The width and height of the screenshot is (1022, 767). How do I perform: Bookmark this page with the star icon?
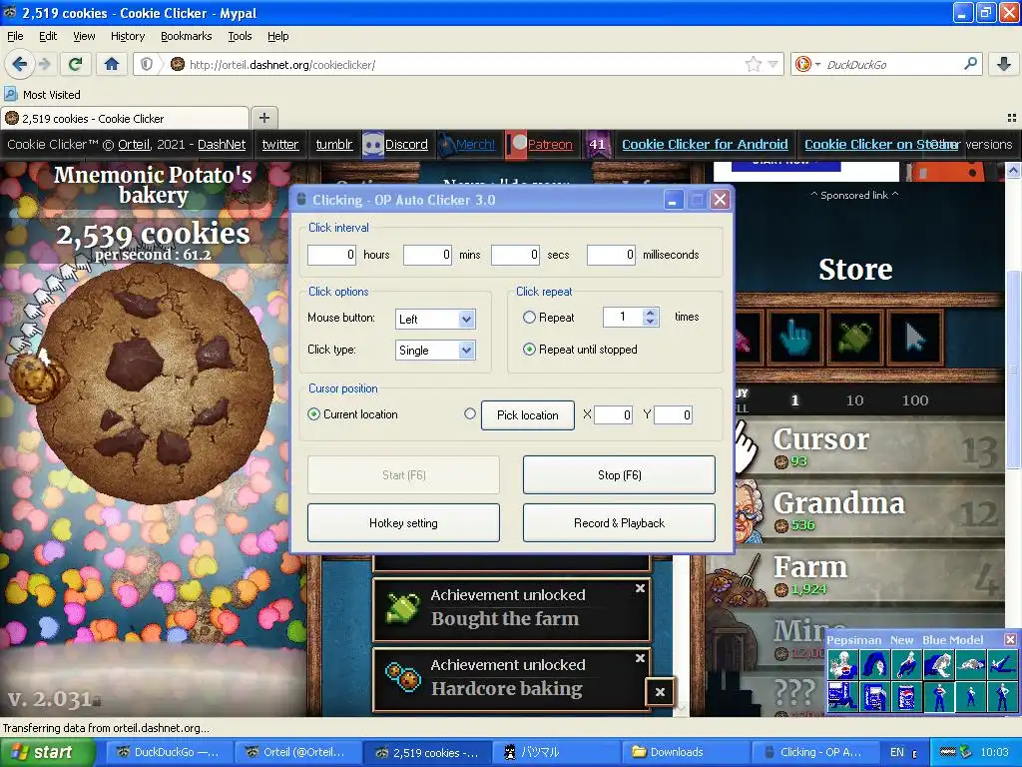click(x=753, y=64)
